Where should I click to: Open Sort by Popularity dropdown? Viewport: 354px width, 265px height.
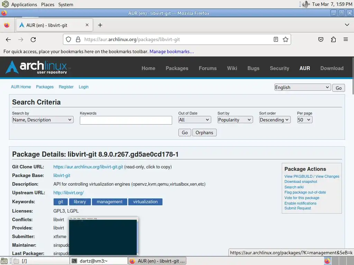[235, 120]
